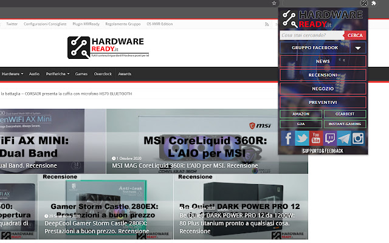The height and width of the screenshot is (243, 389).
Task: Click the RSS feed icon in top bar
Action: (x=267, y=24)
